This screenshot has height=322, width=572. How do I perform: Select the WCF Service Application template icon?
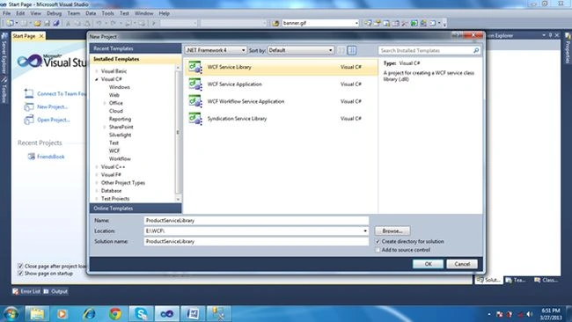[195, 84]
